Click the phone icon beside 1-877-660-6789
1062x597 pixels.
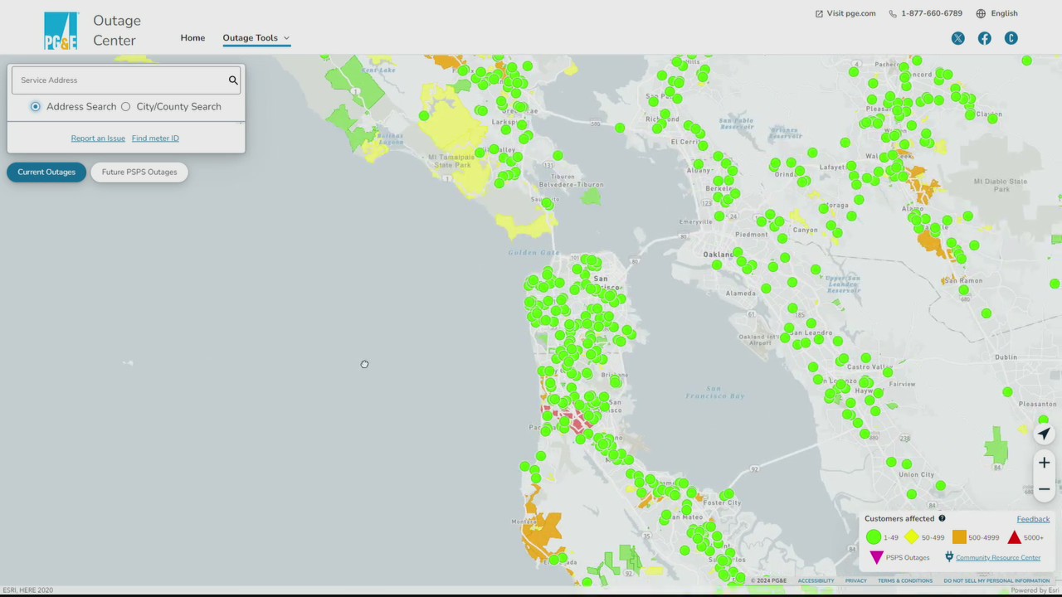click(893, 13)
